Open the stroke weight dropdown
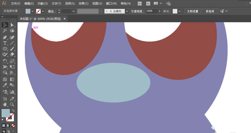The image size is (251, 133). click(74, 11)
